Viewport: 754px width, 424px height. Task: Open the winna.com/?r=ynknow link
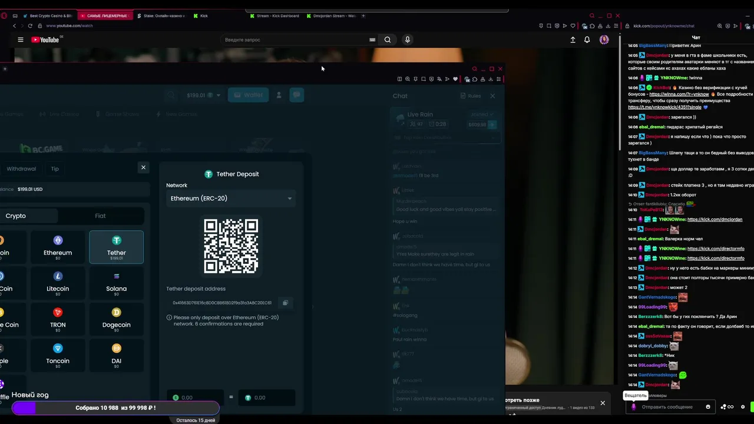coord(679,94)
